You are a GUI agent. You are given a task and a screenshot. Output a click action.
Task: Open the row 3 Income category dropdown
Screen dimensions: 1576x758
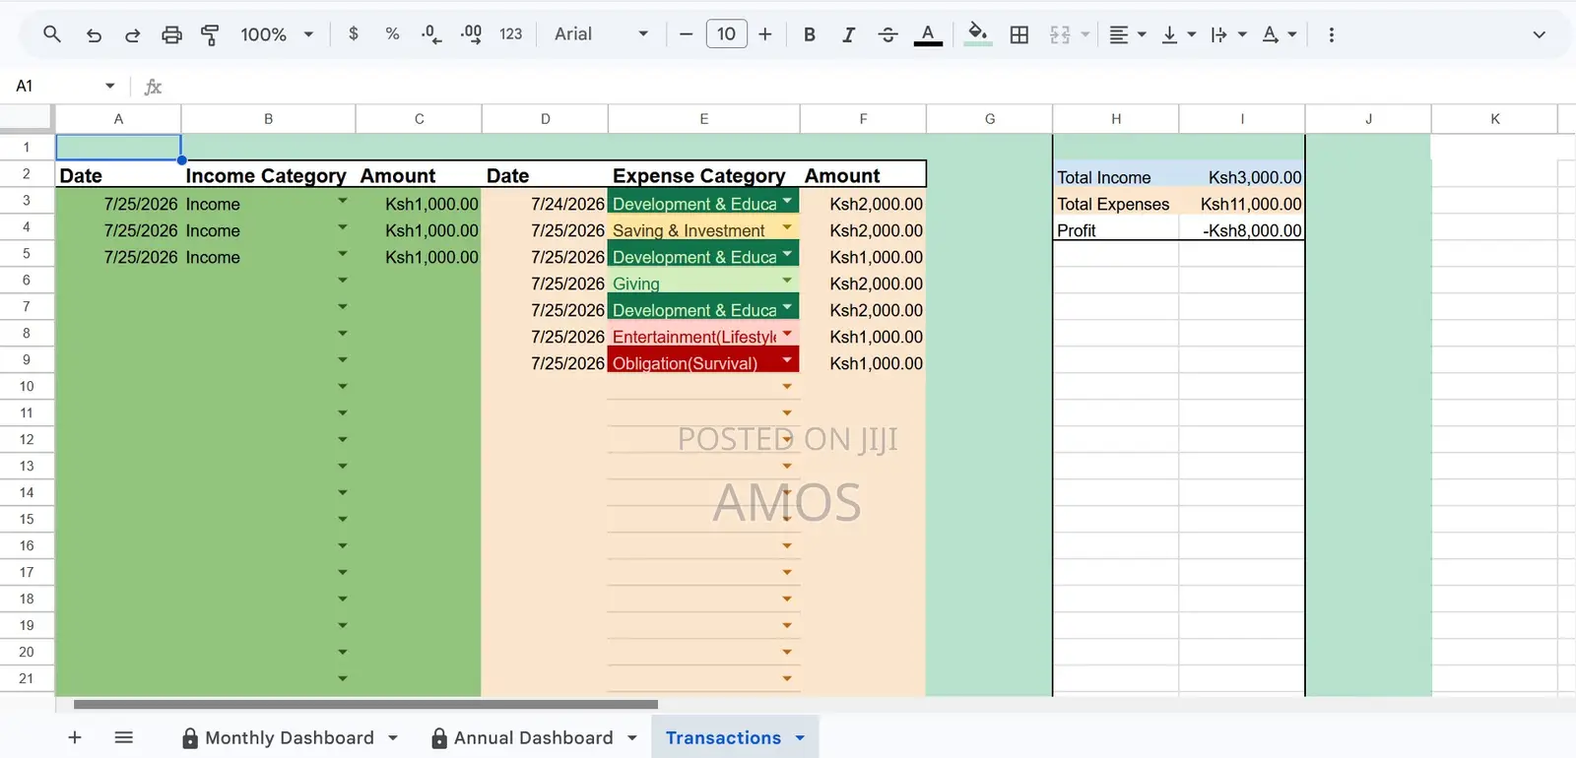(343, 201)
